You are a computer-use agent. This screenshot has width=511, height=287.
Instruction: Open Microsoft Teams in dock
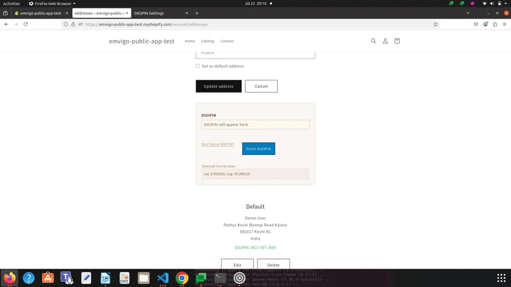(x=67, y=278)
